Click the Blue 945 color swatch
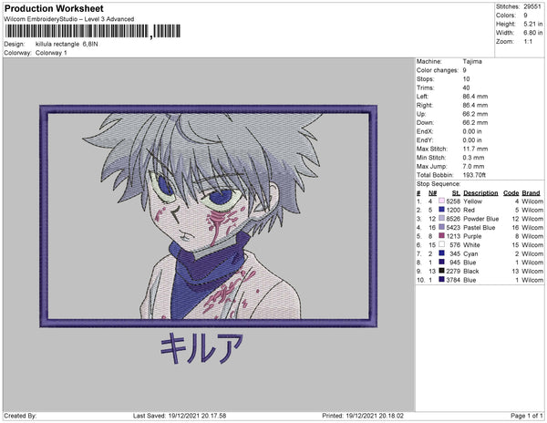 [x=441, y=262]
